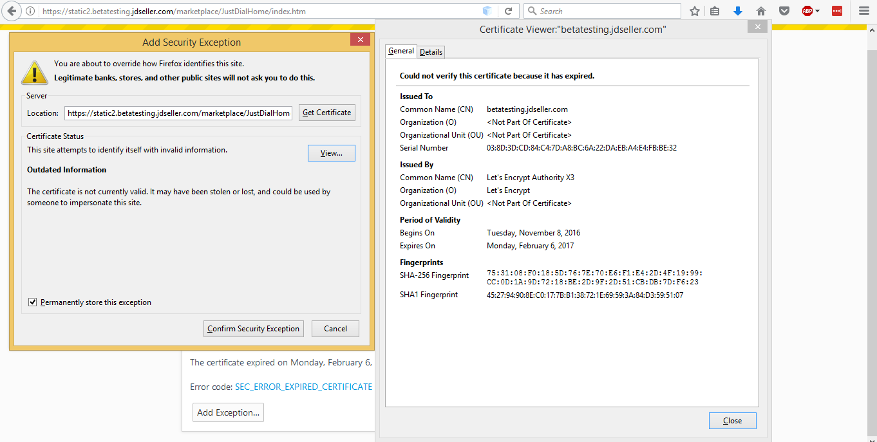Cancel the Add Security Exception dialog
Viewport: 877px width, 442px height.
(335, 329)
